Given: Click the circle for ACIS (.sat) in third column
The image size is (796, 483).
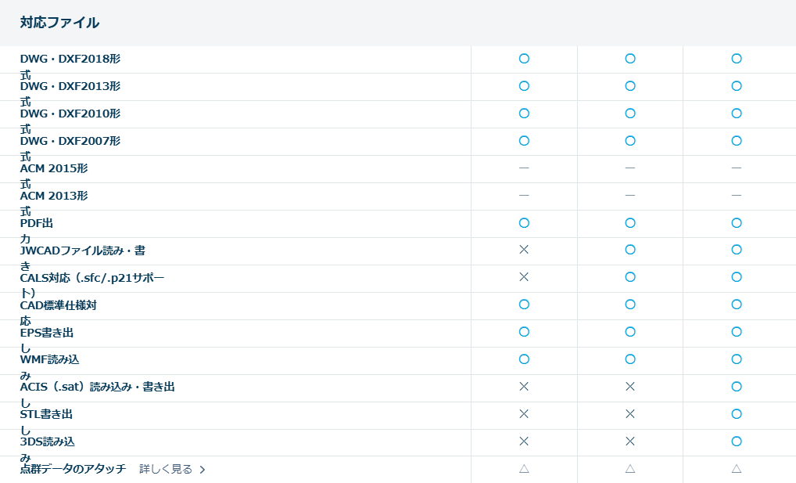Looking at the screenshot, I should pyautogui.click(x=736, y=387).
